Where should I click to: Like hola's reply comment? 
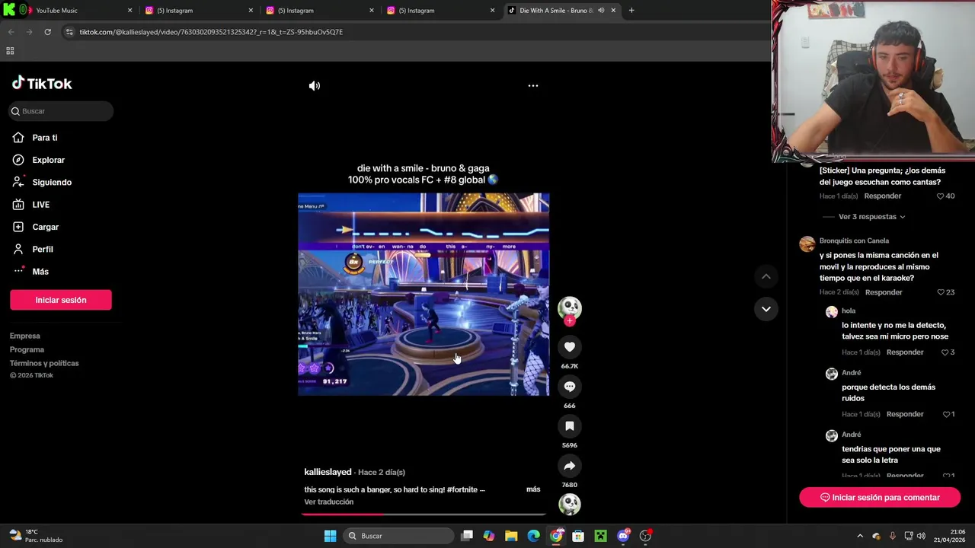945,352
